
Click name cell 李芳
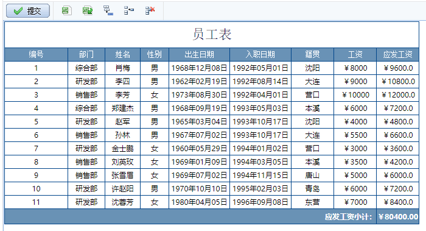(122, 95)
